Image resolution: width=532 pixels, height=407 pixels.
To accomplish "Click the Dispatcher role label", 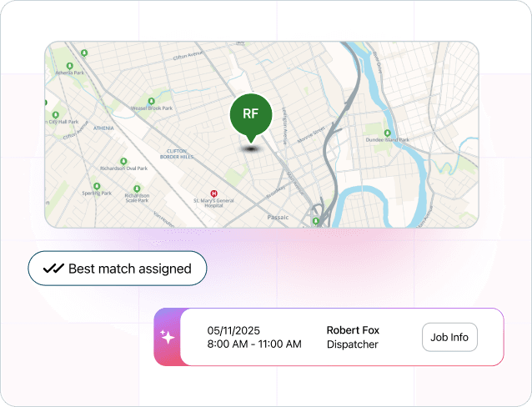I will coord(352,344).
